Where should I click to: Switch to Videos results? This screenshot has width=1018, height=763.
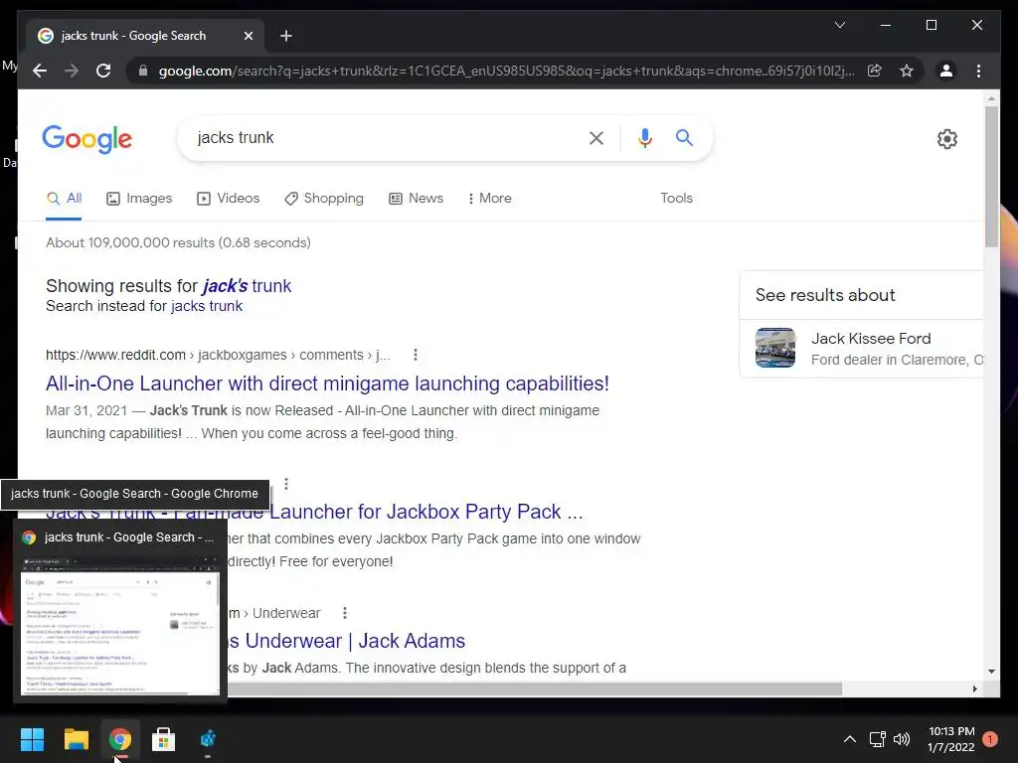point(228,198)
